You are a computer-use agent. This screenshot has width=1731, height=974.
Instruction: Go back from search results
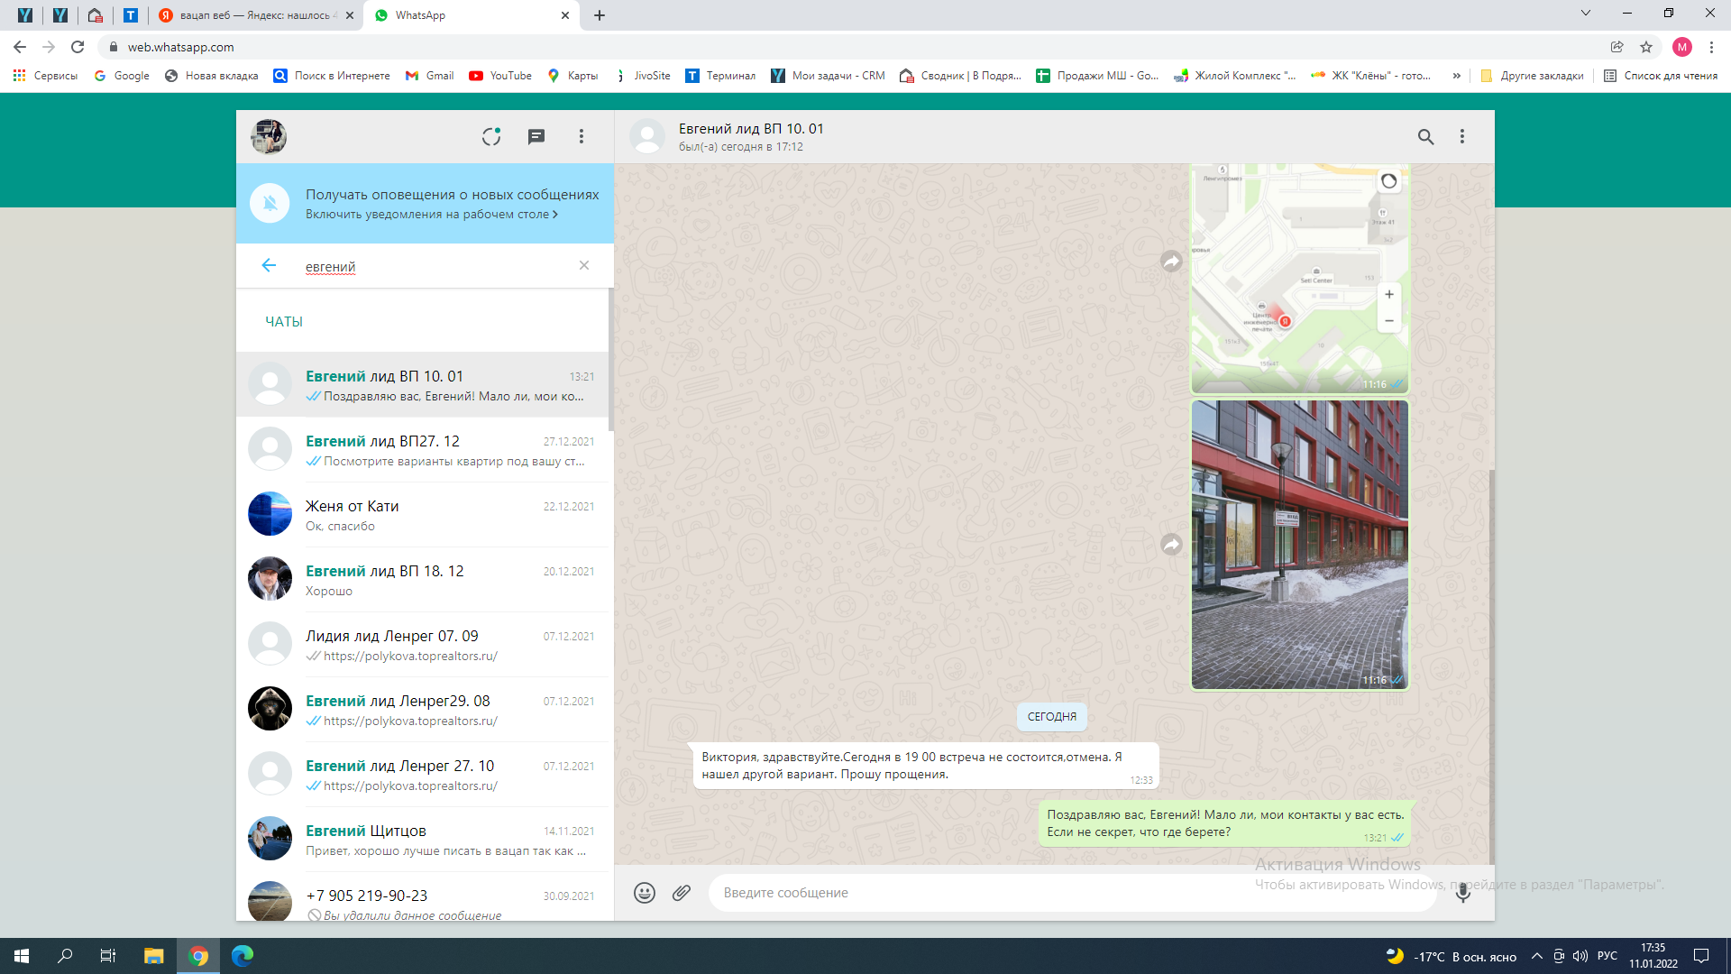pyautogui.click(x=269, y=265)
